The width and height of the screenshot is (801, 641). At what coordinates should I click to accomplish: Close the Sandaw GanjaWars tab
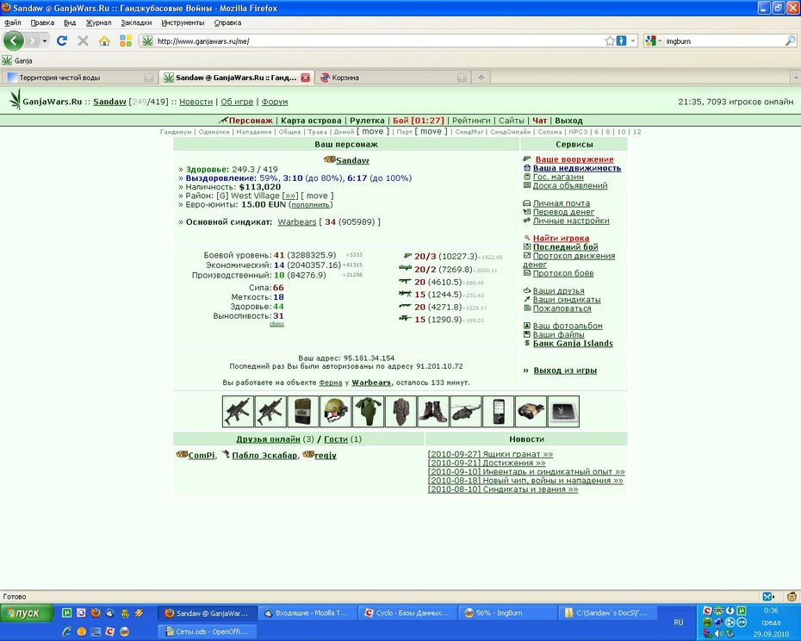tap(306, 78)
